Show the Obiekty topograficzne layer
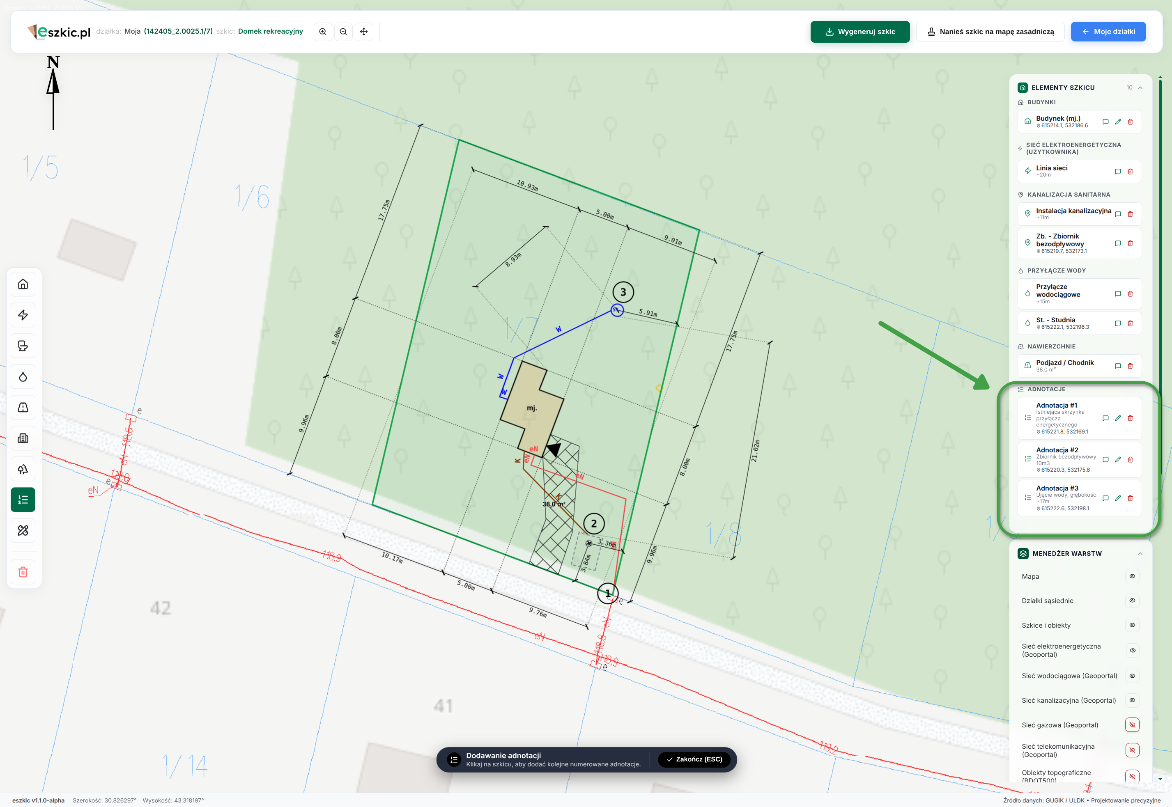This screenshot has width=1172, height=807. tap(1133, 776)
